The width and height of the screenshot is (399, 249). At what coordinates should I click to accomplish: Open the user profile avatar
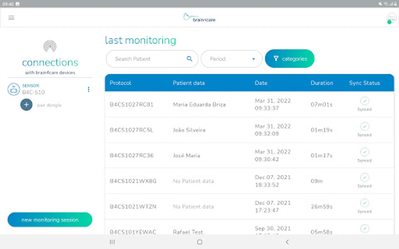point(392,18)
